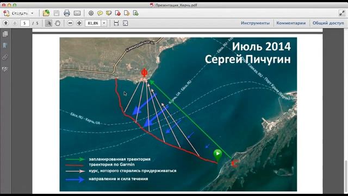Click the Save disk icon

tap(57, 13)
